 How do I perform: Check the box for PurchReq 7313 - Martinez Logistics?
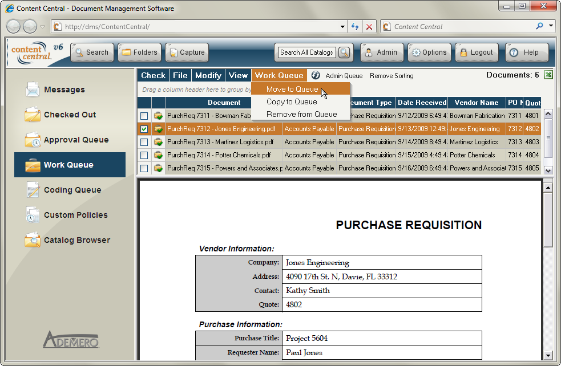(144, 142)
